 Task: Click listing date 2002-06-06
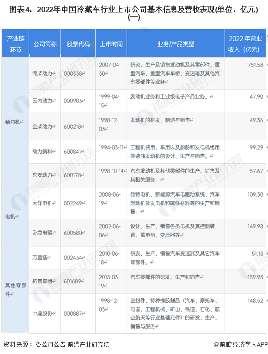[110, 231]
